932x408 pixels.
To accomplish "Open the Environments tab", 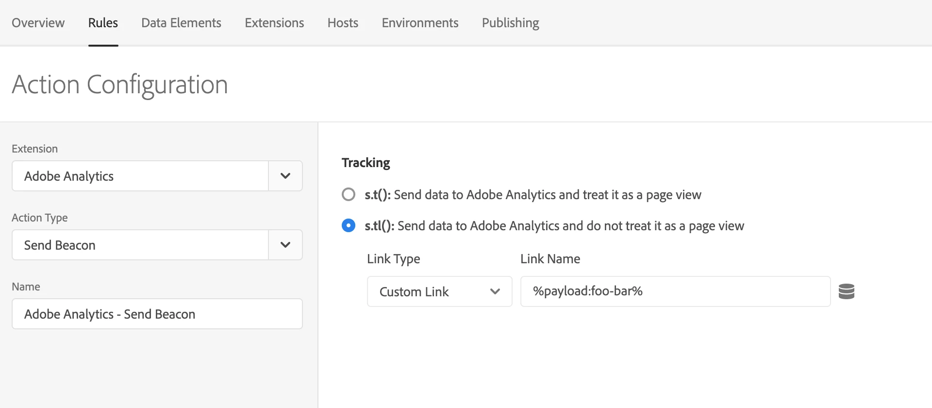I will point(420,23).
